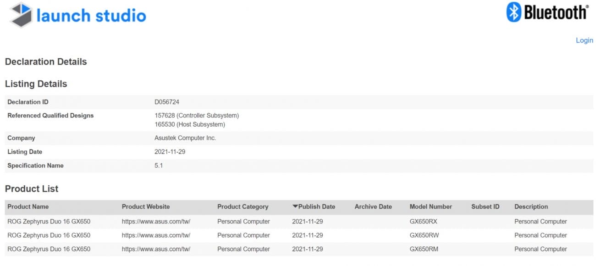Sort by Product Website column header
The image size is (596, 266).
[146, 207]
